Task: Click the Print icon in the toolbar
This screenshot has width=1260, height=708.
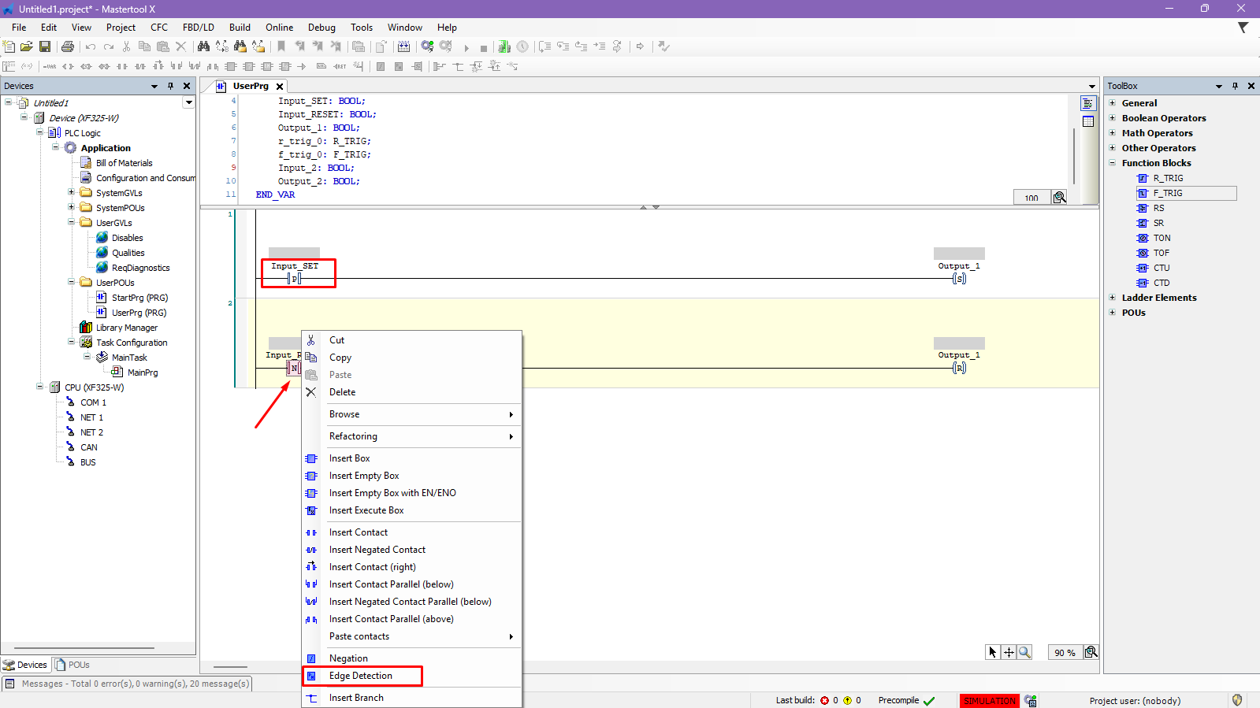Action: (68, 47)
